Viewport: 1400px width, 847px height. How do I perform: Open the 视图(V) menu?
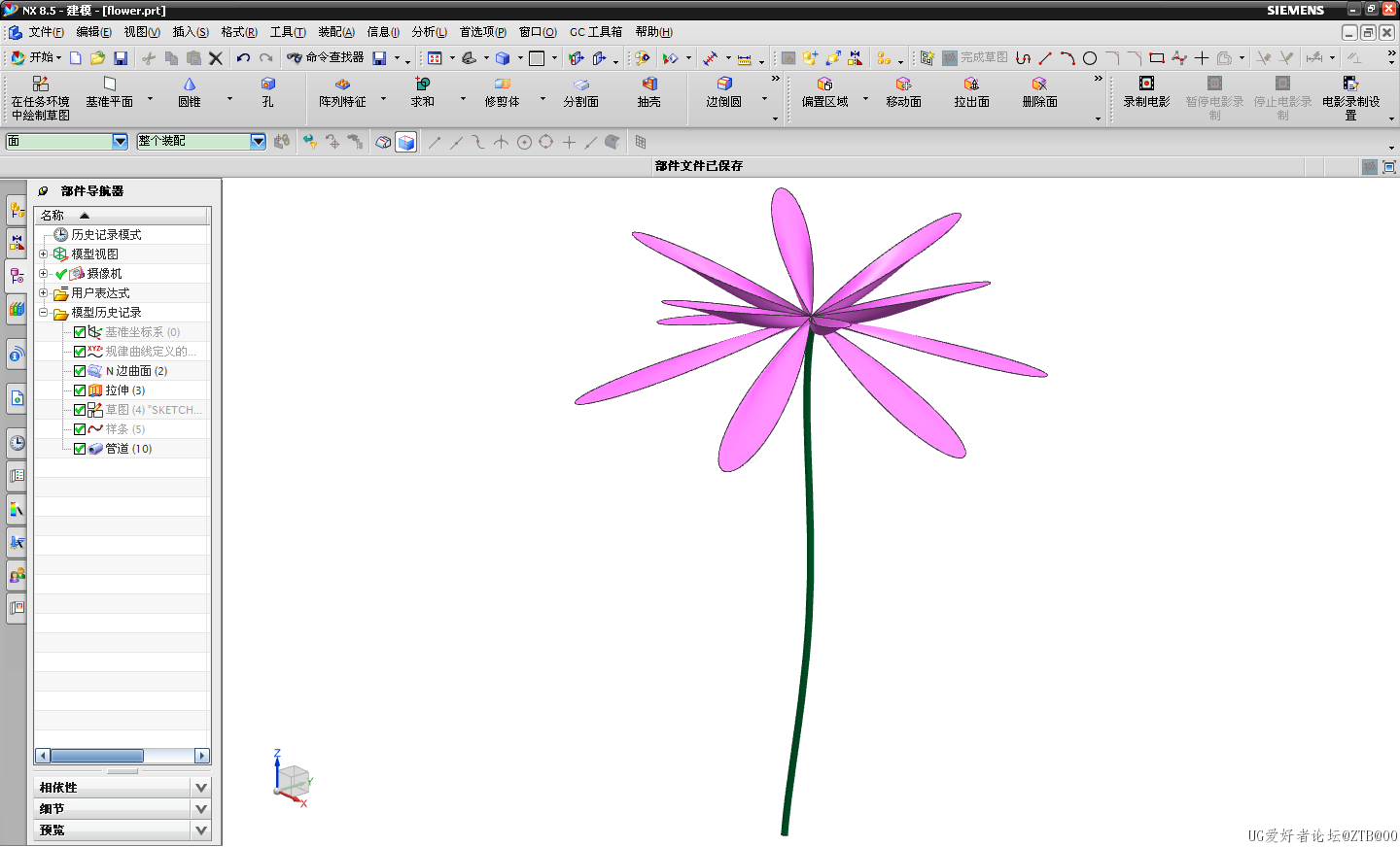click(142, 32)
